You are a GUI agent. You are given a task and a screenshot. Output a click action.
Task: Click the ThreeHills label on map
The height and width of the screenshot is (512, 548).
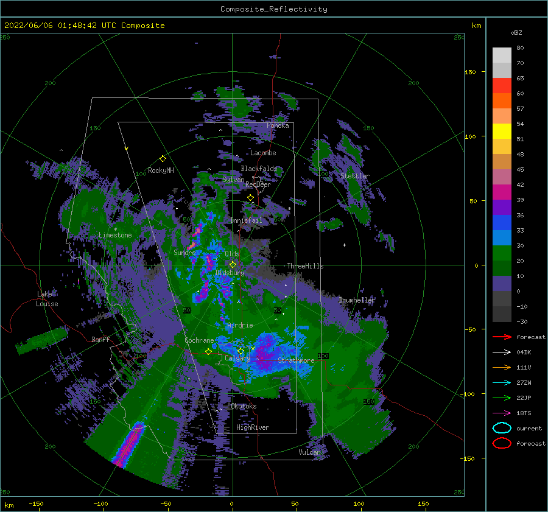click(305, 266)
